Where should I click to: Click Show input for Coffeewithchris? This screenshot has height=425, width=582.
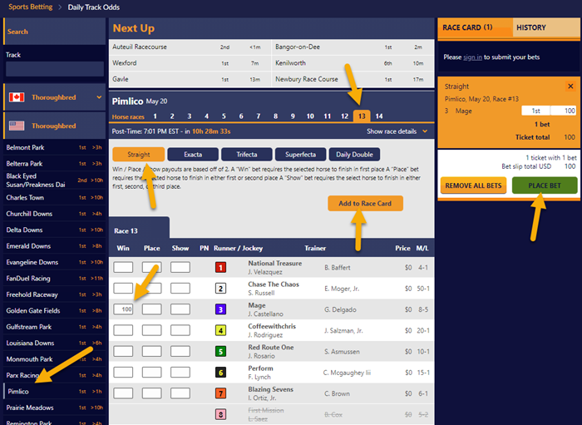(180, 330)
